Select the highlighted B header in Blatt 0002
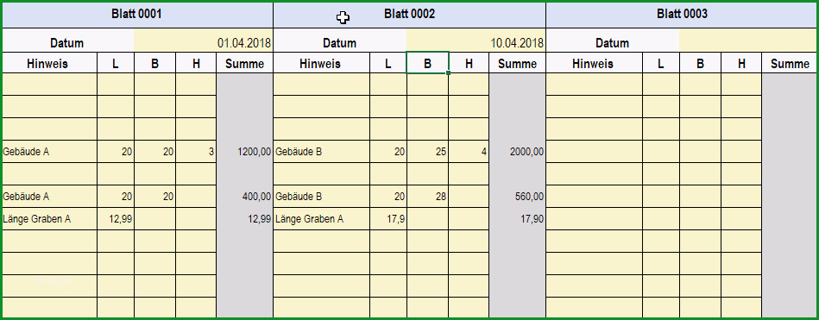 (427, 63)
